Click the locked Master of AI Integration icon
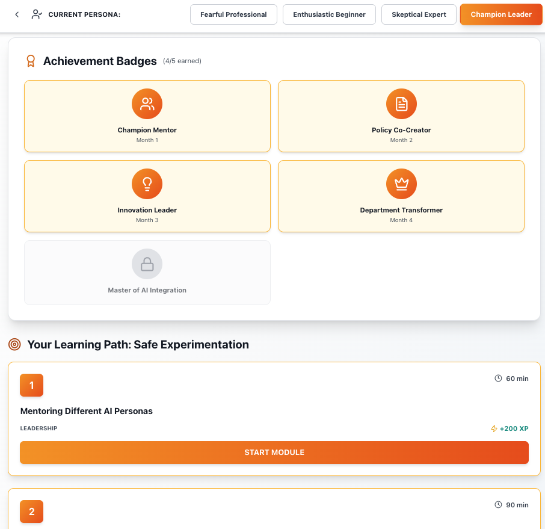Image resolution: width=545 pixels, height=529 pixels. pos(147,264)
